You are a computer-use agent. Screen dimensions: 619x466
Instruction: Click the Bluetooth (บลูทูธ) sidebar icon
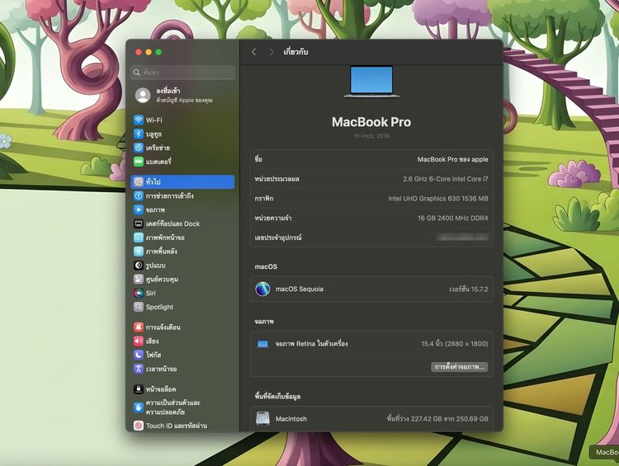[139, 134]
